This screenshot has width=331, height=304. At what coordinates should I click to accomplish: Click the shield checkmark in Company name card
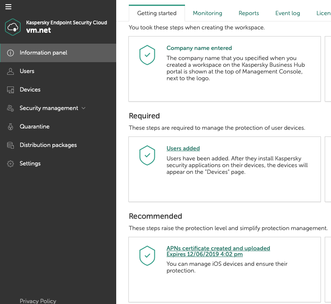tap(147, 55)
